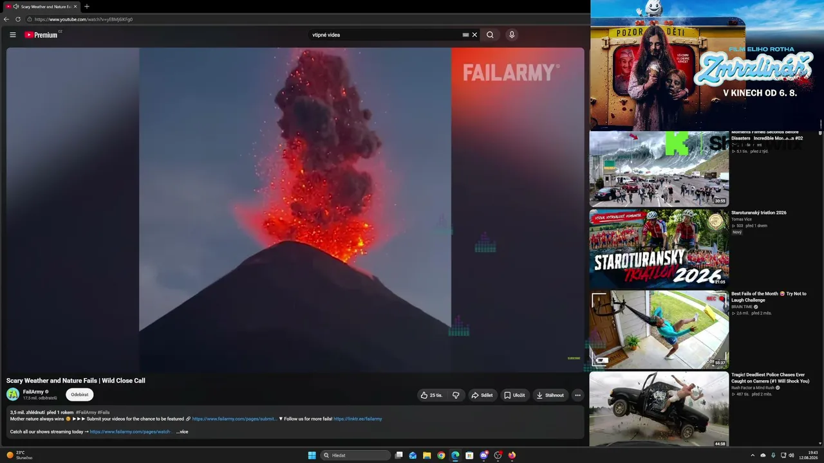Screen dimensions: 824x463
Task: Open the linktr.ee/failarmy link
Action: coord(358,419)
